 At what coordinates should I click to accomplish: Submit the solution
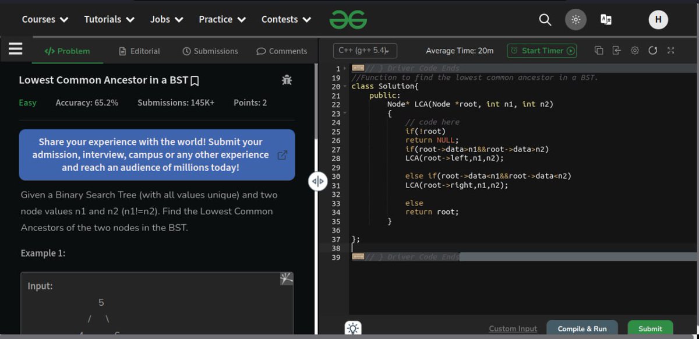650,329
